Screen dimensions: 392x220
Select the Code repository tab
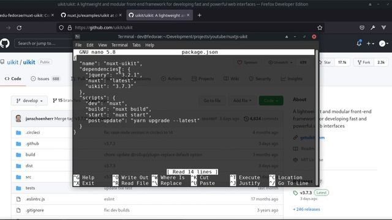point(13,79)
